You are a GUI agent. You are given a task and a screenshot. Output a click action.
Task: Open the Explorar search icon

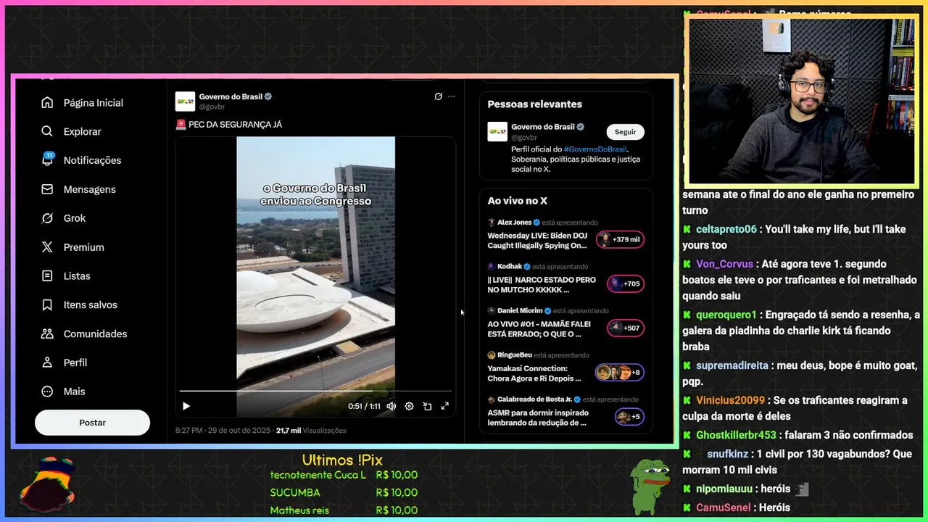[x=47, y=131]
